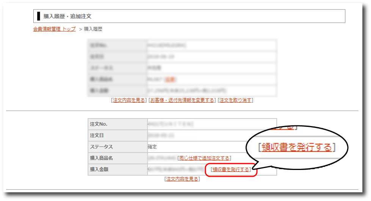Click the 購入金額 label in the lower table
Image resolution: width=371 pixels, height=201 pixels.
tap(99, 170)
